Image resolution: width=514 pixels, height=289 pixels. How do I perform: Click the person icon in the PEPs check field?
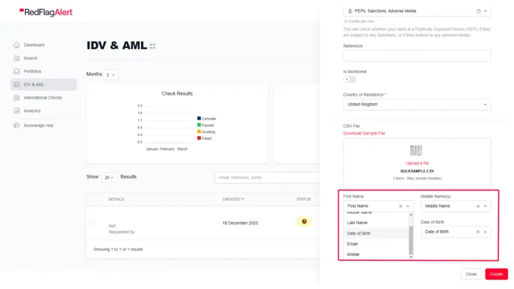(x=350, y=10)
